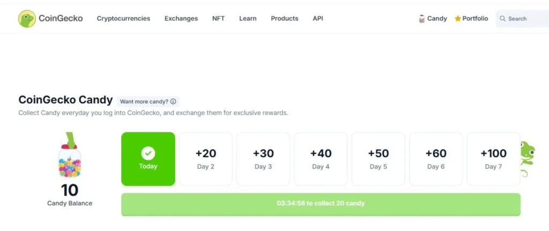Click into the Search input field
Screen dimensions: 549x231
tap(525, 19)
